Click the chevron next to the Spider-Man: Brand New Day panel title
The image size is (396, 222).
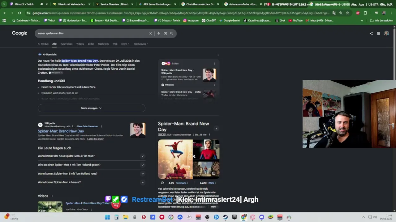click(x=216, y=129)
